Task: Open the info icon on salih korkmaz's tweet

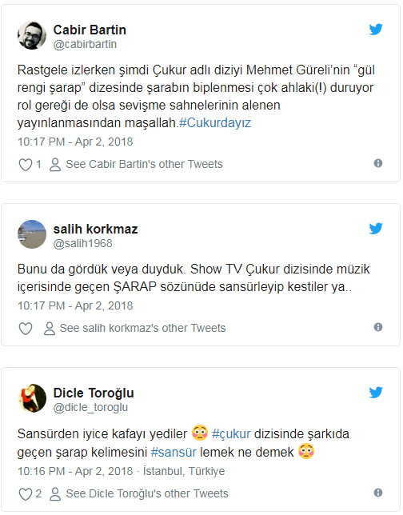Action: coord(378,327)
